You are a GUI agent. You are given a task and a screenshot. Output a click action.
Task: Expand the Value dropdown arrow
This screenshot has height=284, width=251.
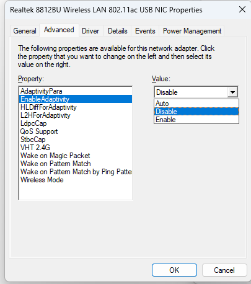pyautogui.click(x=232, y=92)
